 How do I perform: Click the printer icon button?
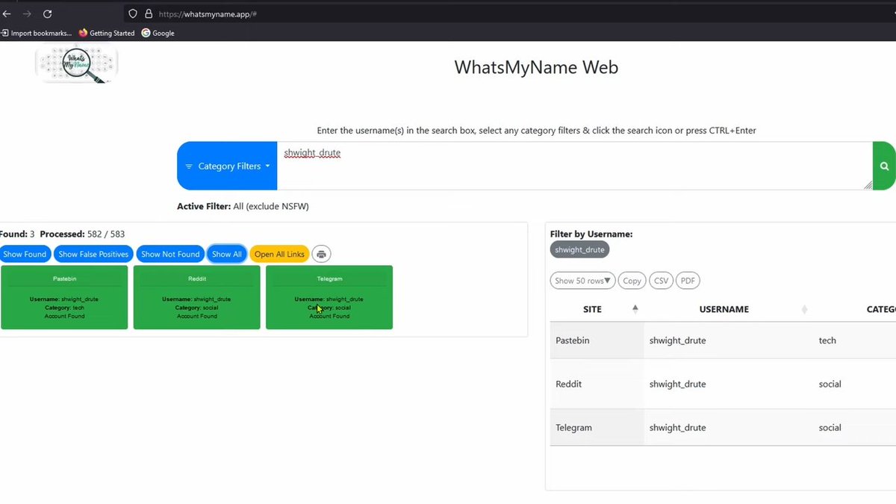[321, 254]
